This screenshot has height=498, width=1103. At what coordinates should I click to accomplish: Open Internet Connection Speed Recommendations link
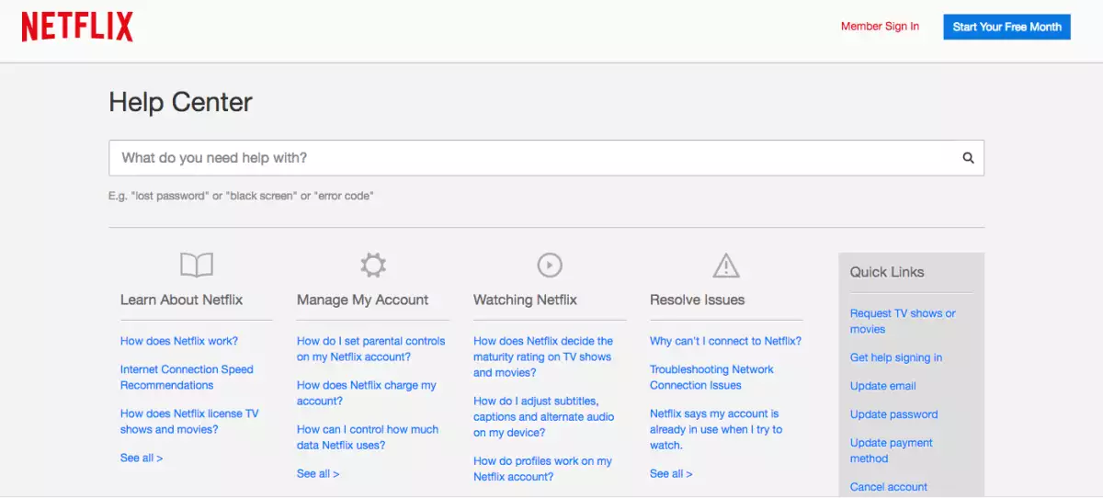(187, 377)
